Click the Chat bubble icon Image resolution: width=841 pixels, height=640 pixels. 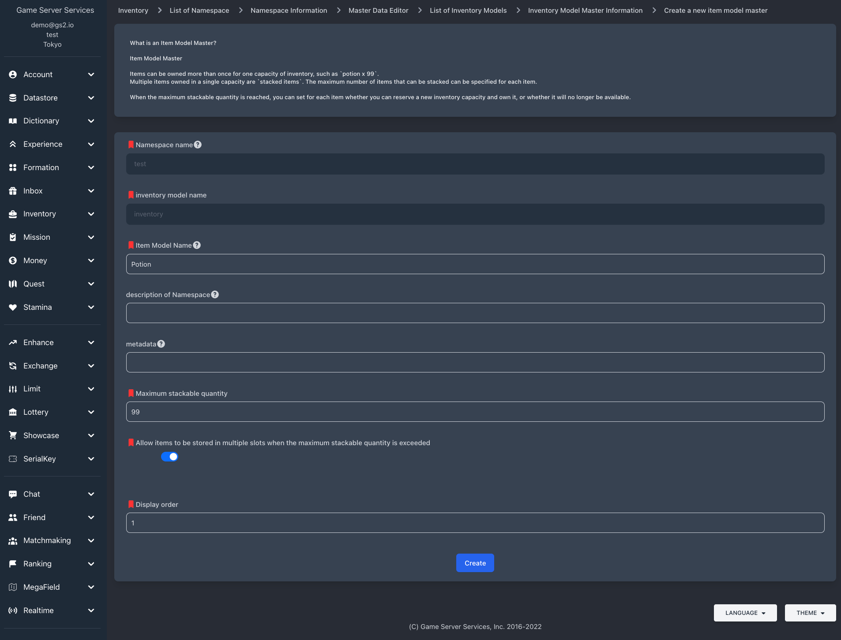pos(13,494)
